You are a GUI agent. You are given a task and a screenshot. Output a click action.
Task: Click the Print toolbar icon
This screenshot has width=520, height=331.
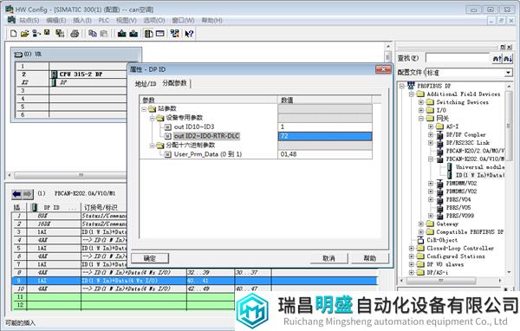(75, 34)
